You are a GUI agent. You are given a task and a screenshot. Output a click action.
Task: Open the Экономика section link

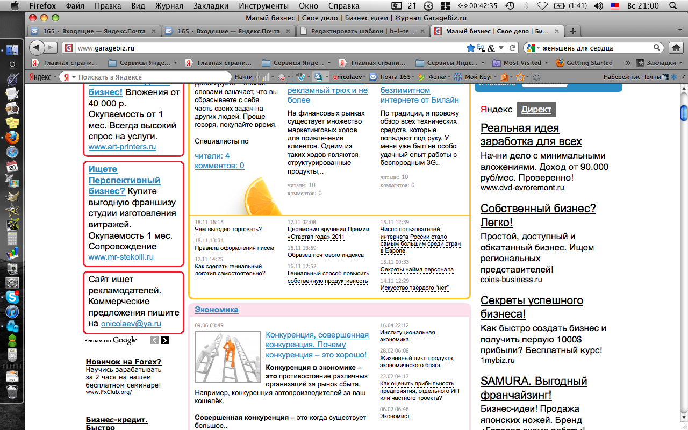(217, 310)
